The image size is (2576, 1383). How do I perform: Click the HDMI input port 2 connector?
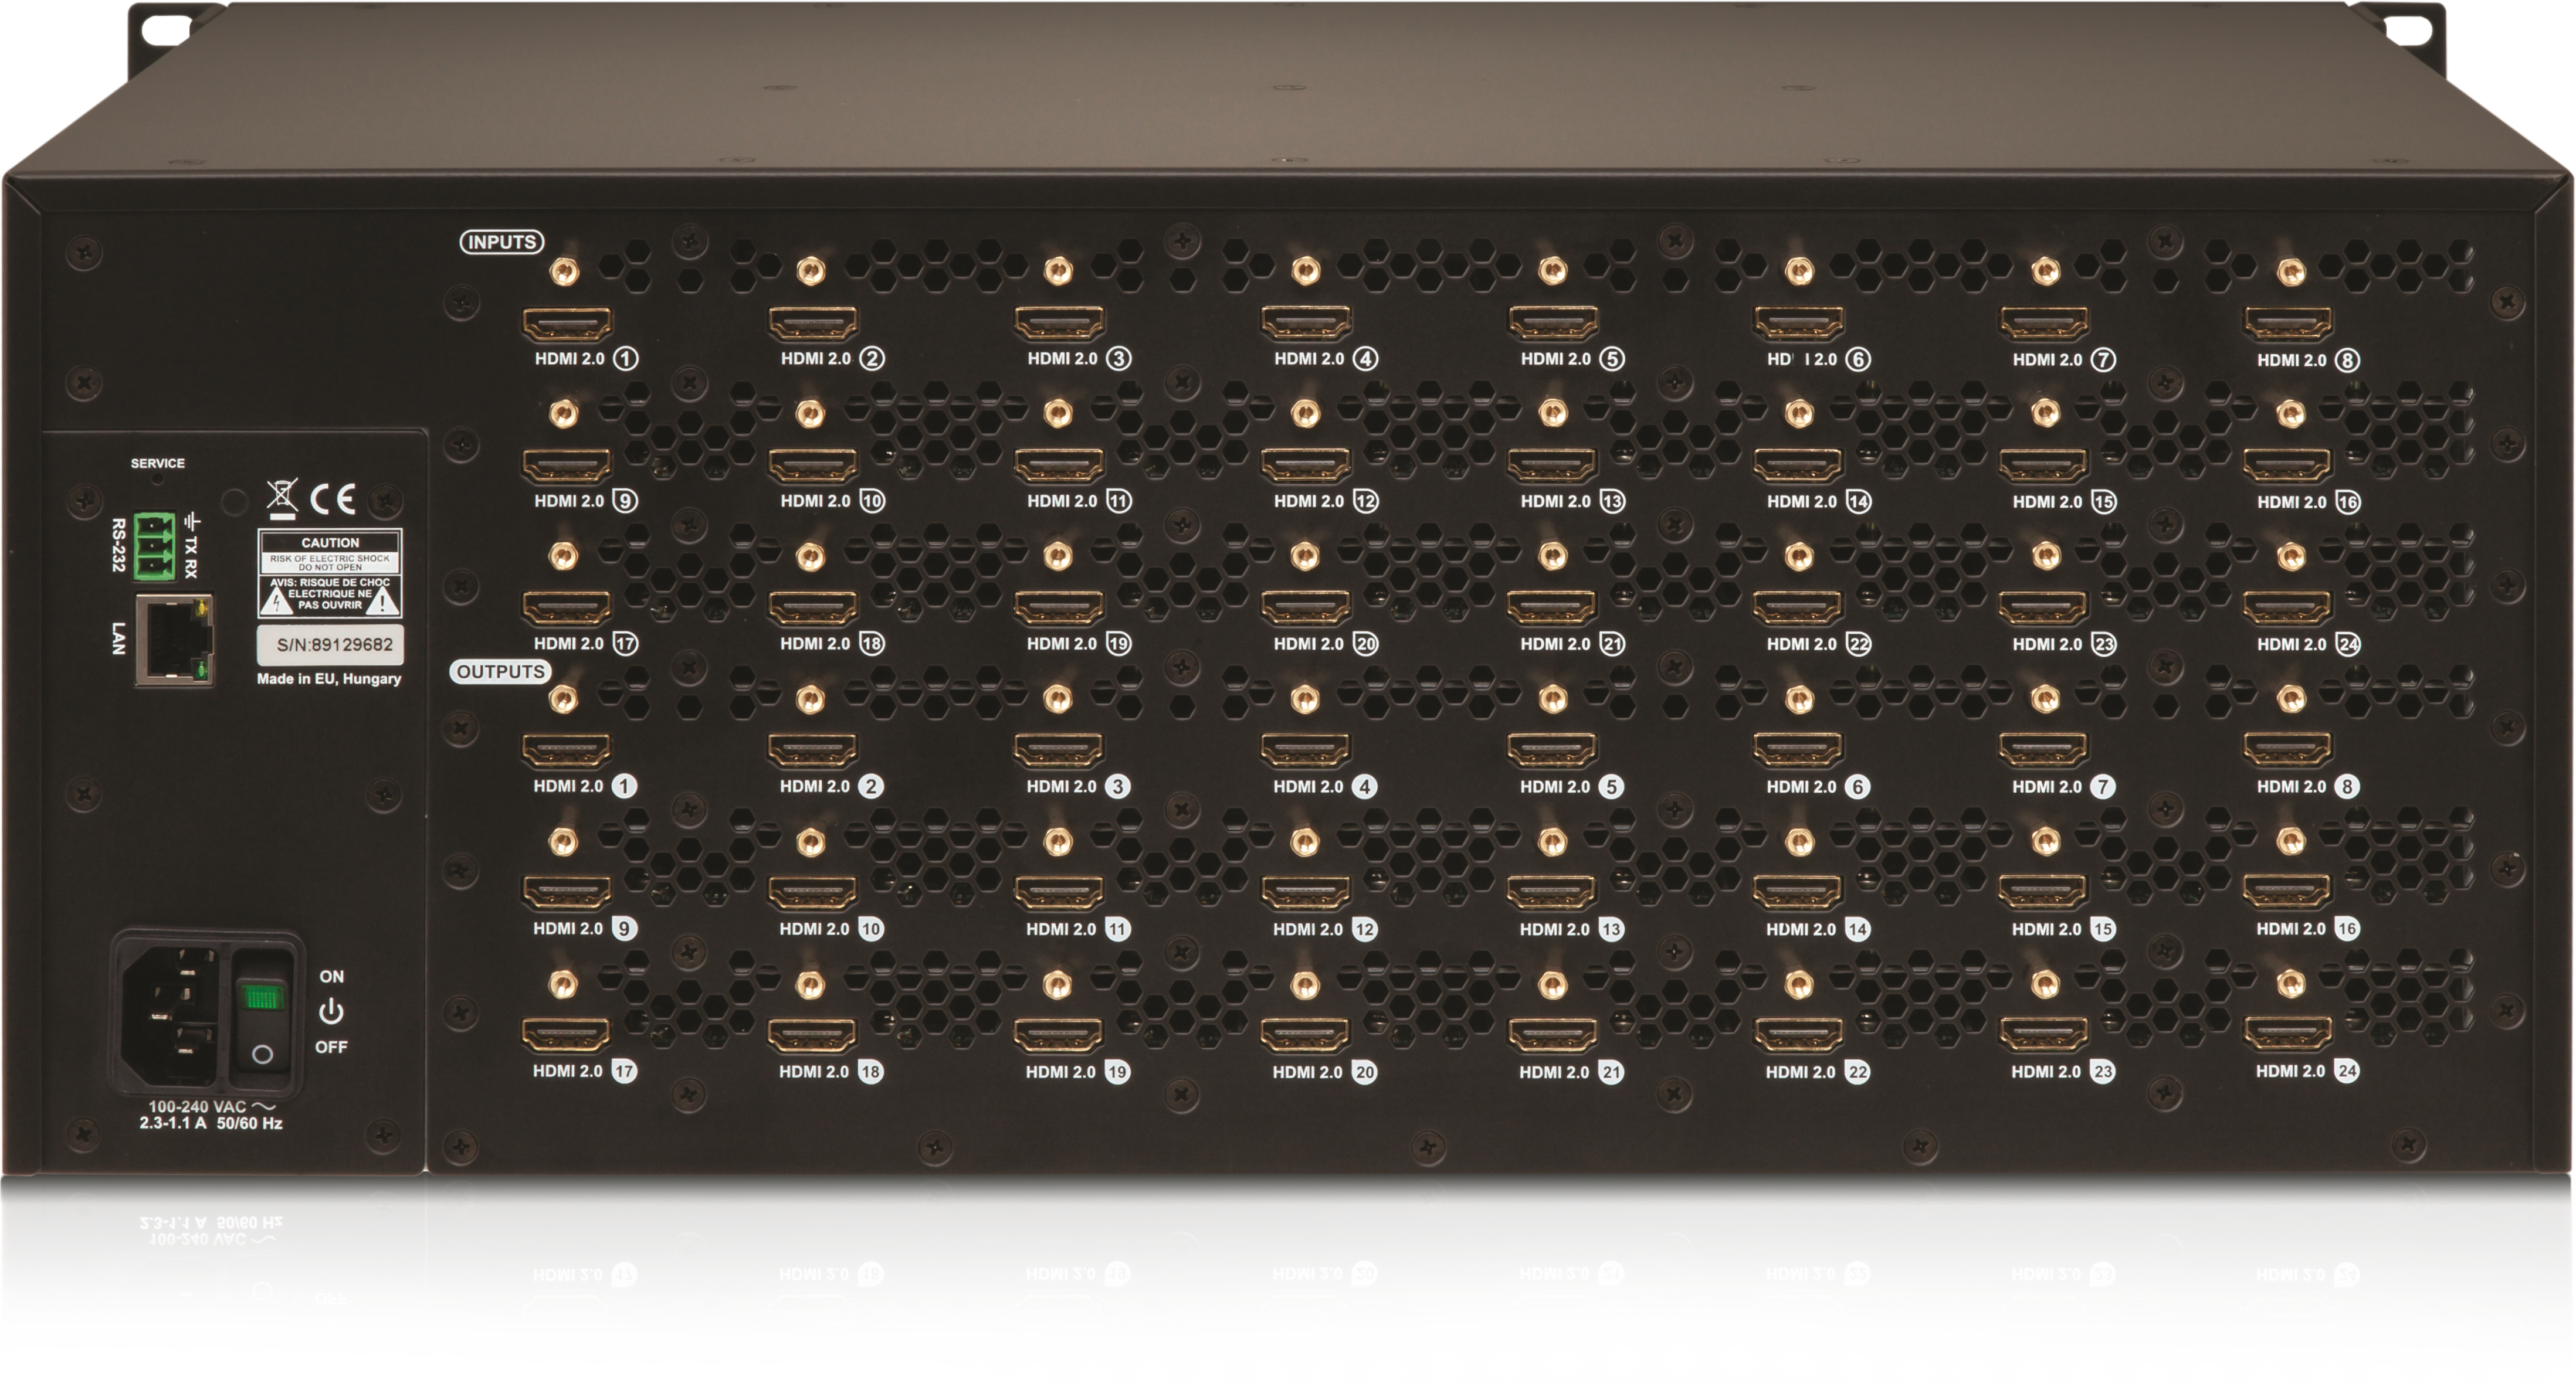pyautogui.click(x=813, y=324)
